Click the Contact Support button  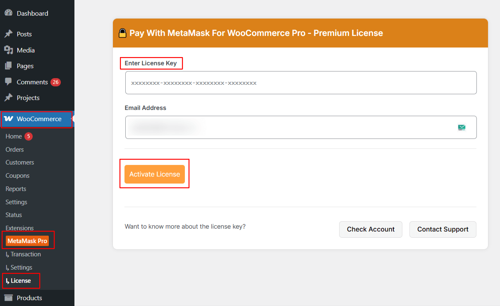tap(443, 229)
